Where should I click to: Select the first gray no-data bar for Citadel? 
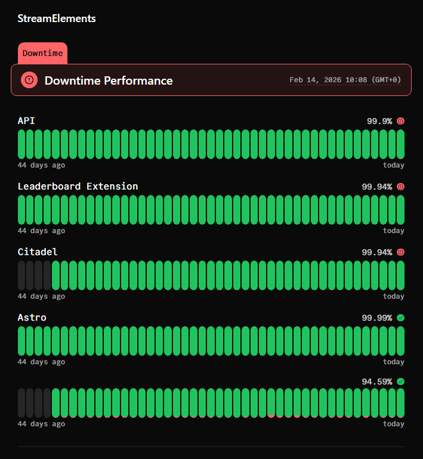[x=21, y=275]
